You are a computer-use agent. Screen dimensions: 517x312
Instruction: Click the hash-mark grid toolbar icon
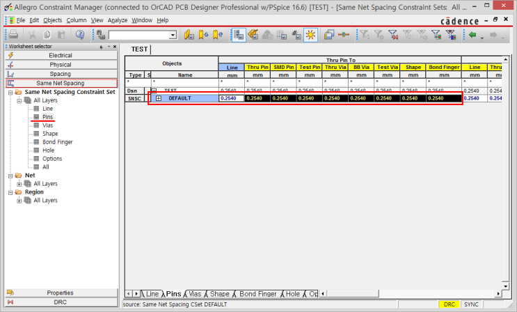pos(296,34)
